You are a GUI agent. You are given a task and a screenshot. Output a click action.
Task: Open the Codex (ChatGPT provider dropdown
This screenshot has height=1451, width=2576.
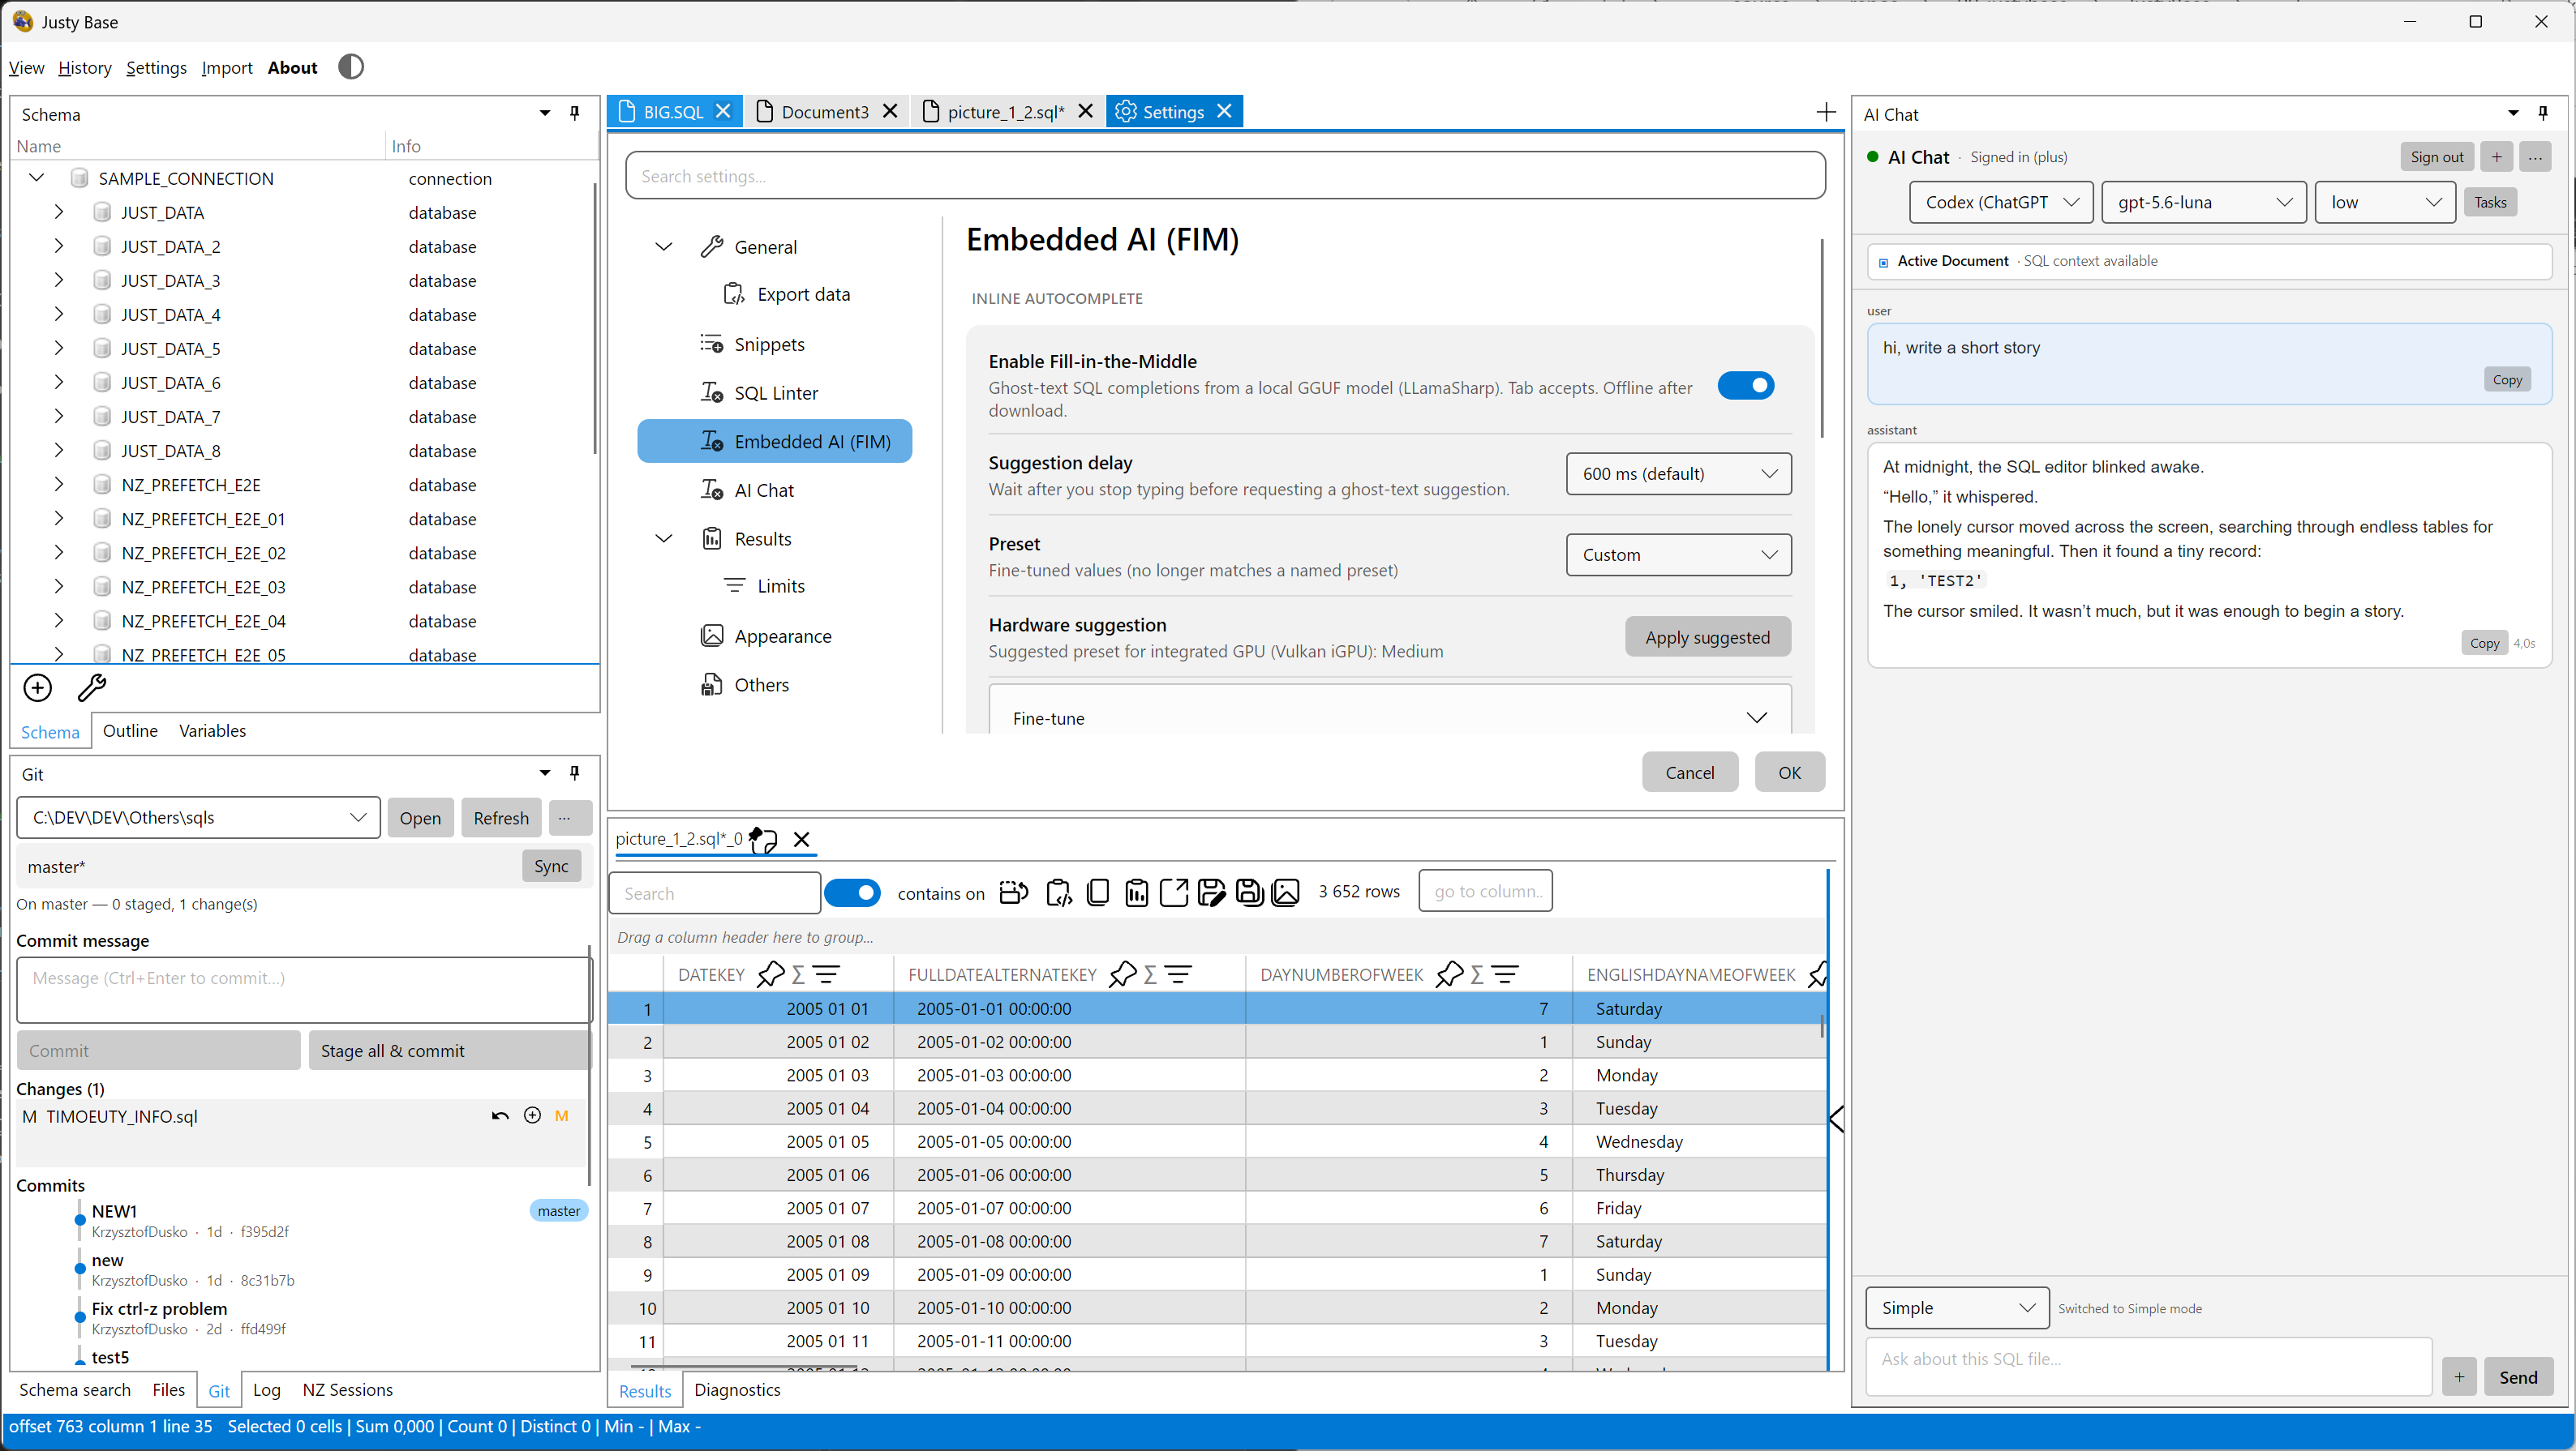point(2002,202)
